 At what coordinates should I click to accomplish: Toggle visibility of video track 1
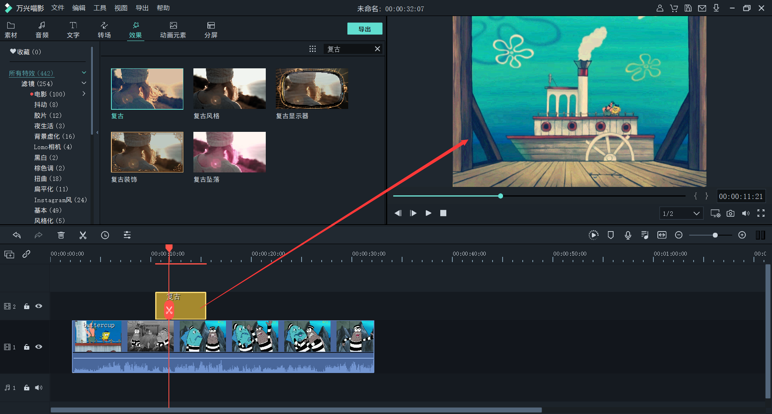[x=39, y=347]
